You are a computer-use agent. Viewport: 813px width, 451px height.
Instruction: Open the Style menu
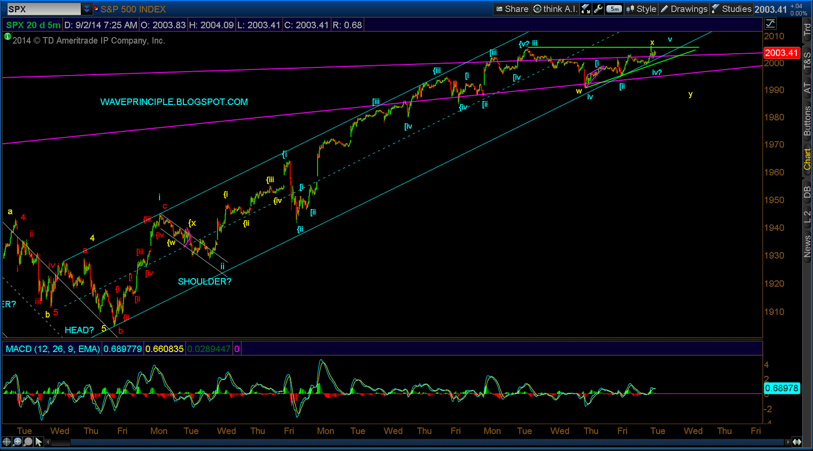coord(641,9)
